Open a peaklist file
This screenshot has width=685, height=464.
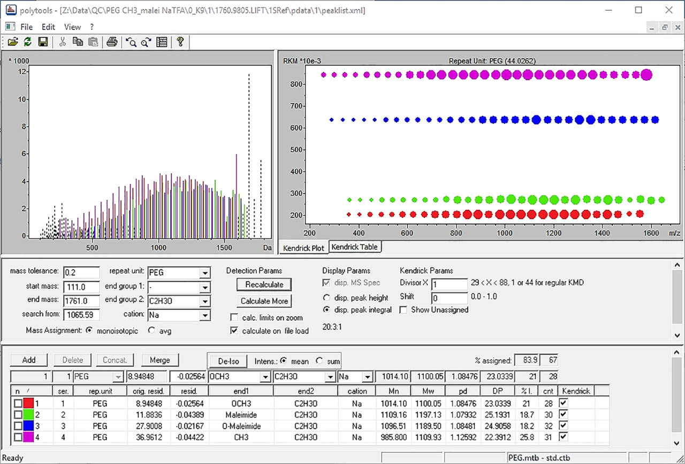(13, 42)
